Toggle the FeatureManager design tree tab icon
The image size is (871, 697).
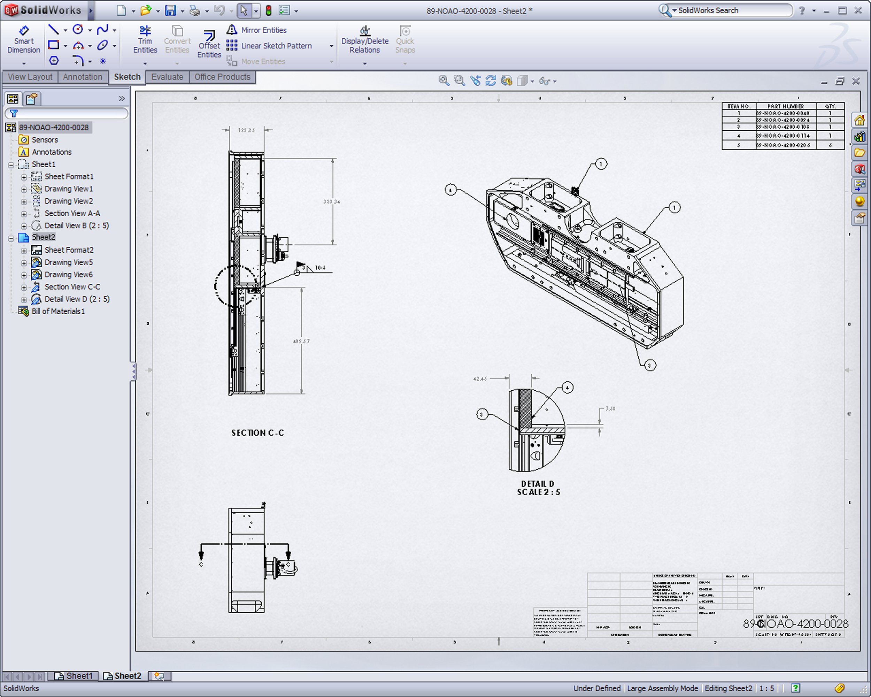click(13, 99)
